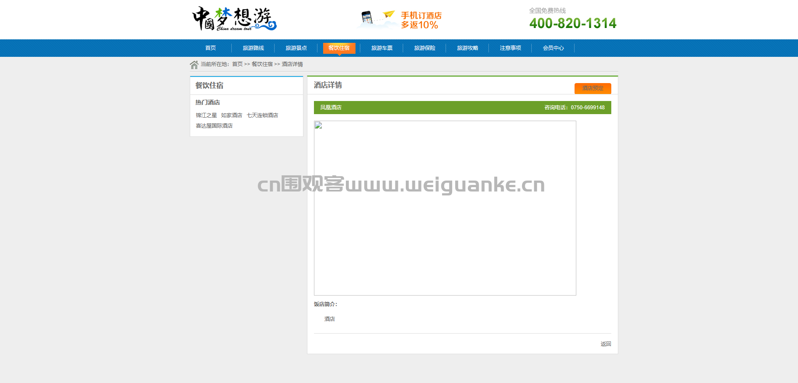Go to the 旅游攻略 section

(467, 48)
